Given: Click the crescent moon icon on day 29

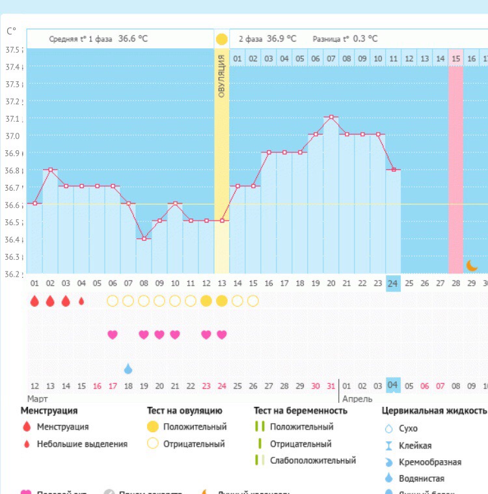Looking at the screenshot, I should 472,266.
